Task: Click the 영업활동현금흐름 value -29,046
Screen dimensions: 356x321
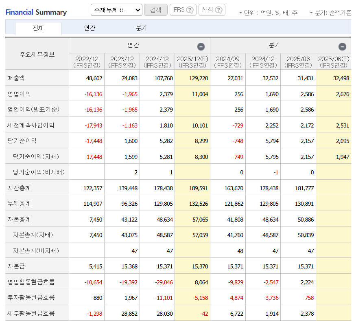Action: pos(164,282)
